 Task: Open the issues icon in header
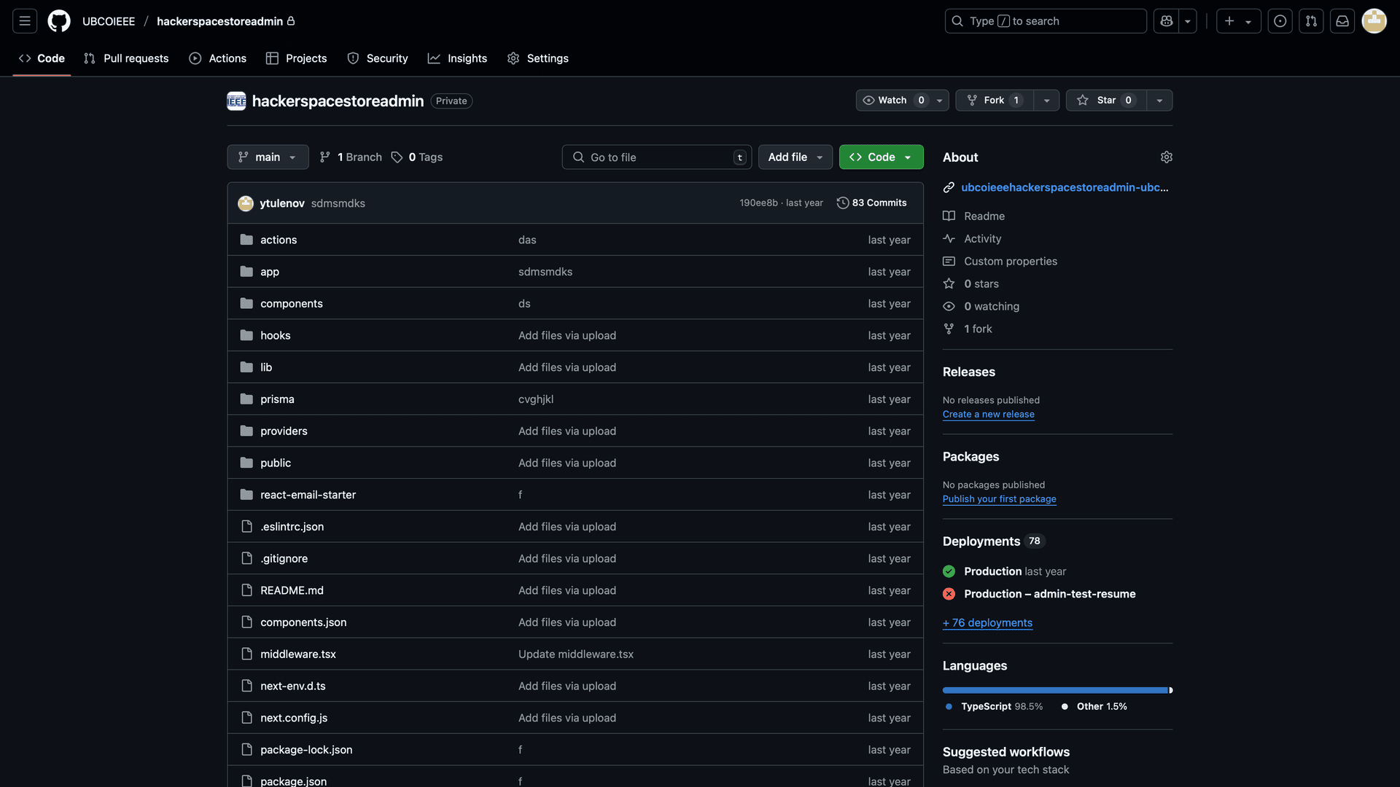pyautogui.click(x=1280, y=21)
